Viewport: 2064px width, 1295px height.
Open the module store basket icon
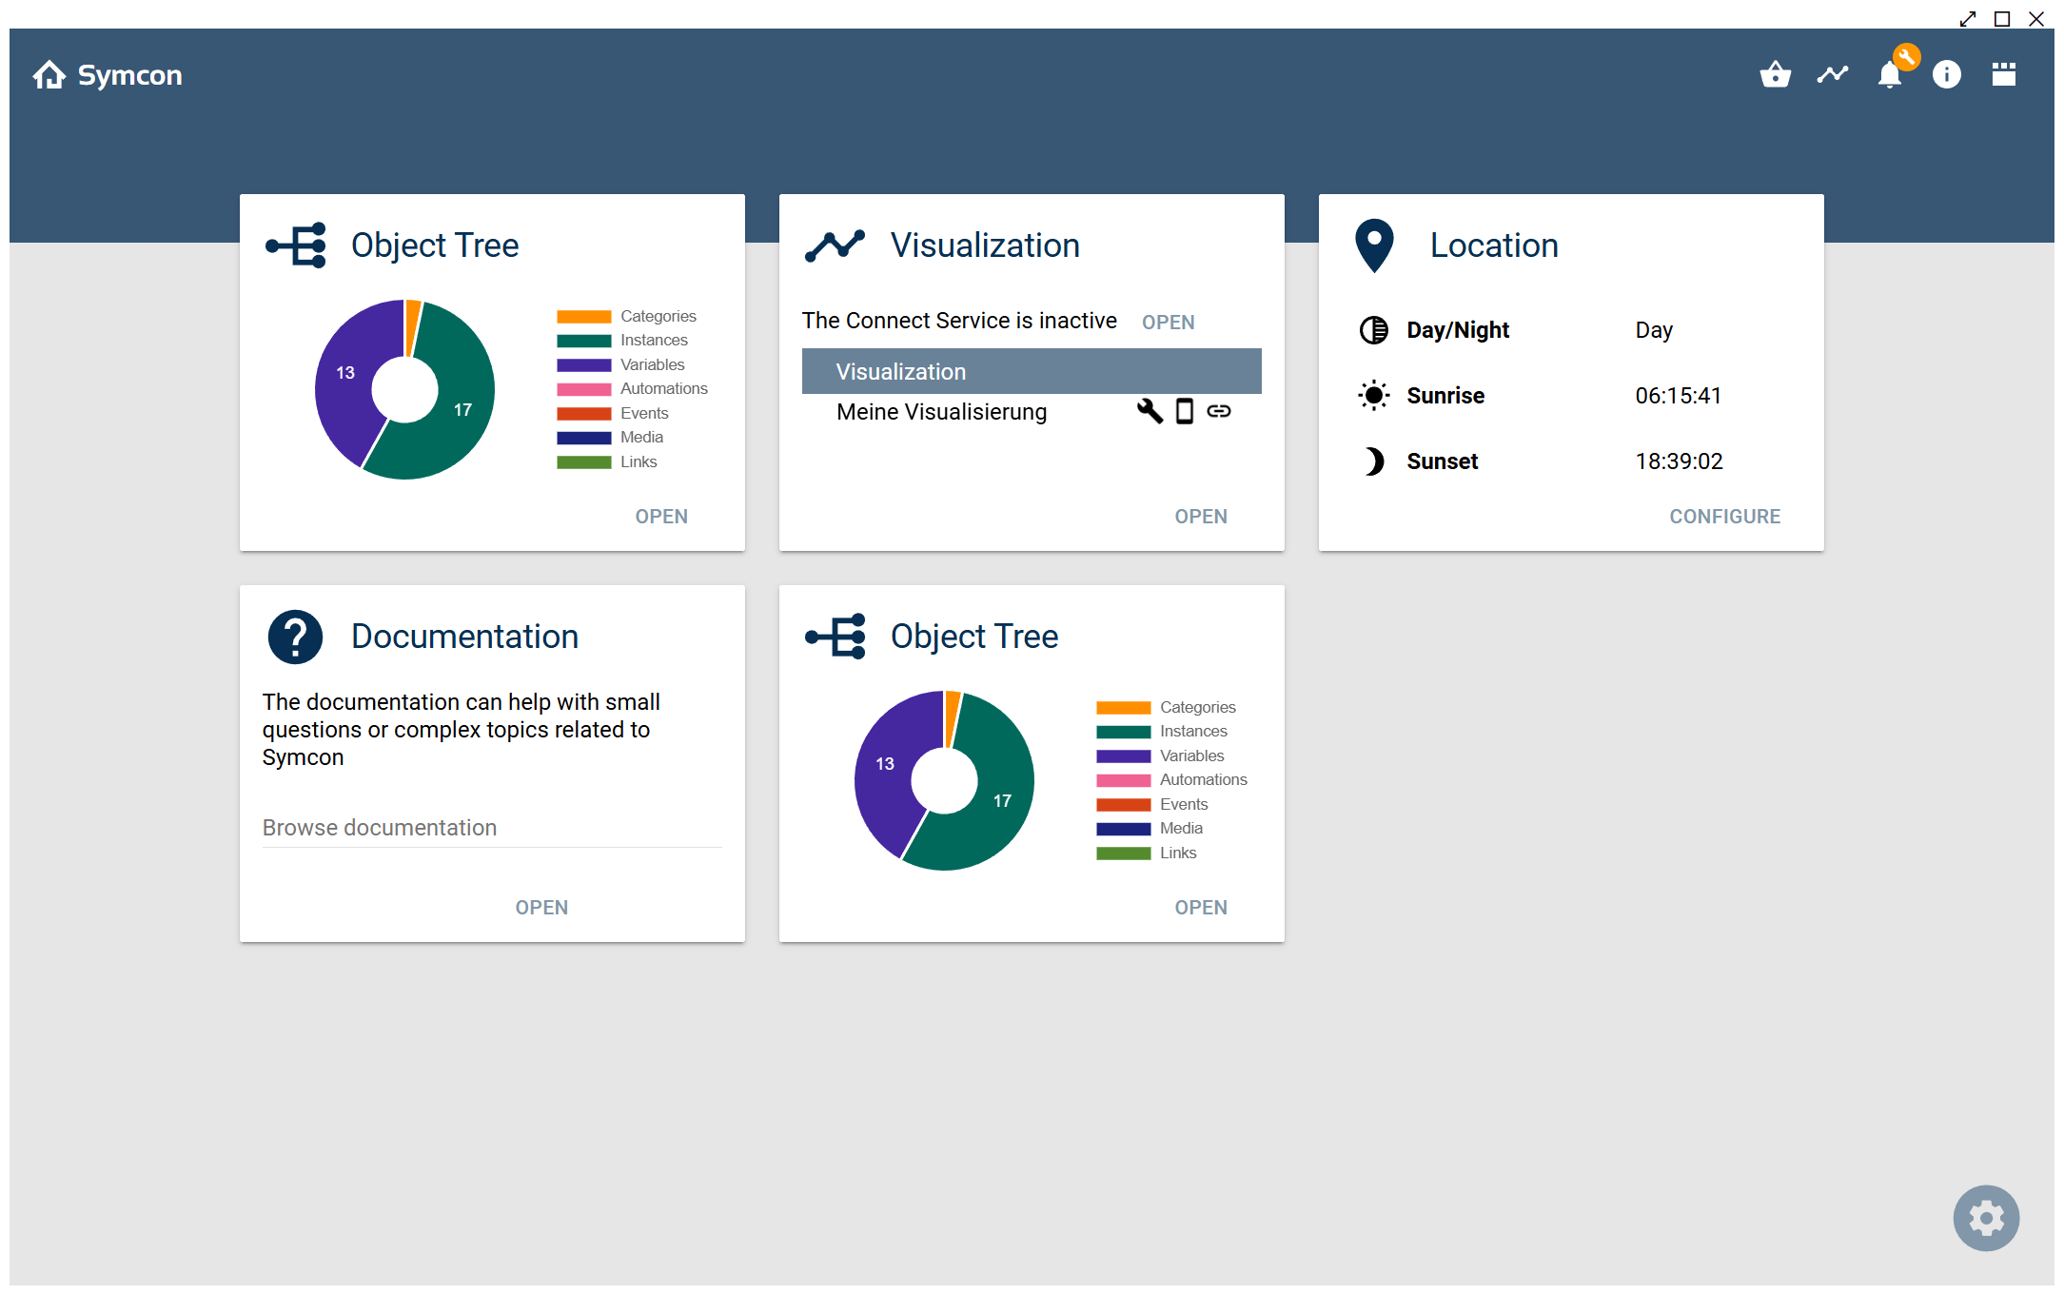1775,74
